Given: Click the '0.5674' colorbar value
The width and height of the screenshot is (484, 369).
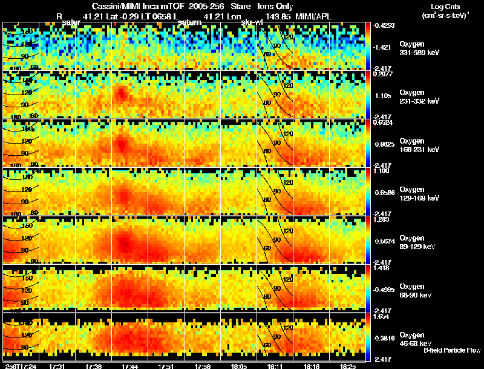Looking at the screenshot, I should click(385, 241).
